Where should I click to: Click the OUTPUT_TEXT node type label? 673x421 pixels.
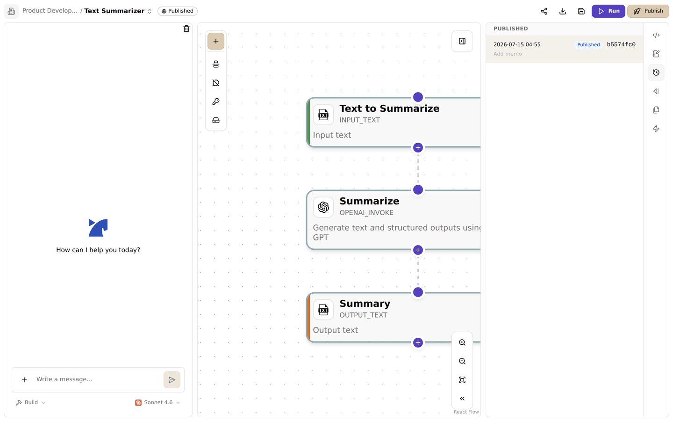(x=363, y=315)
